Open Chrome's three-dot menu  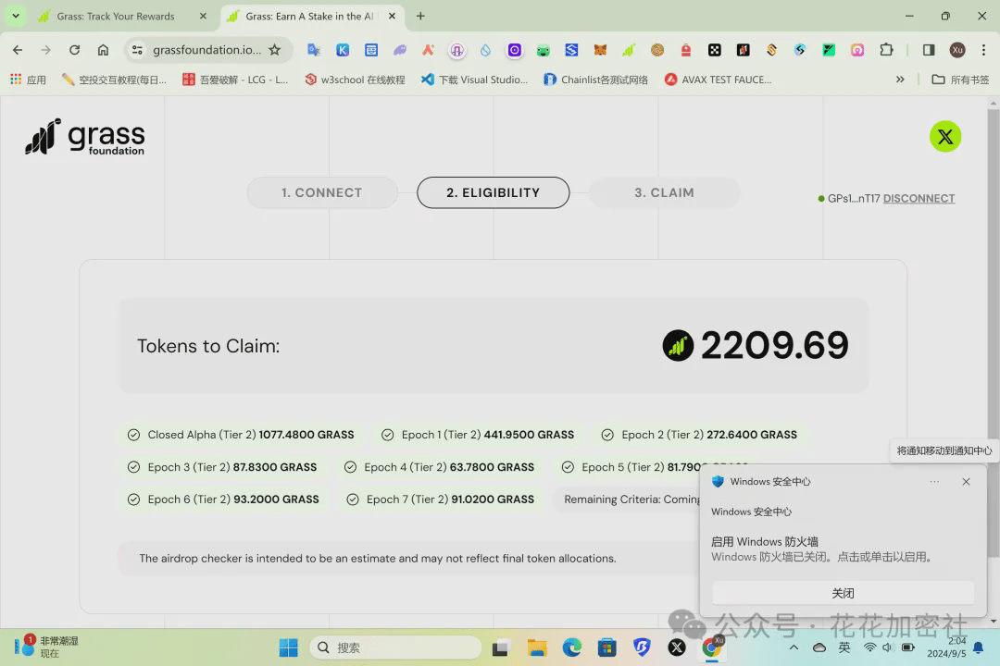[984, 50]
